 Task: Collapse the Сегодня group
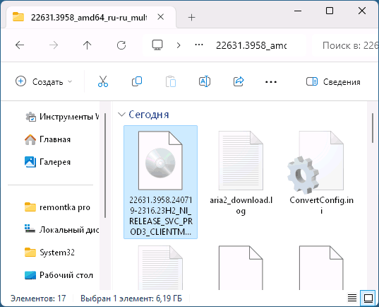(121, 115)
